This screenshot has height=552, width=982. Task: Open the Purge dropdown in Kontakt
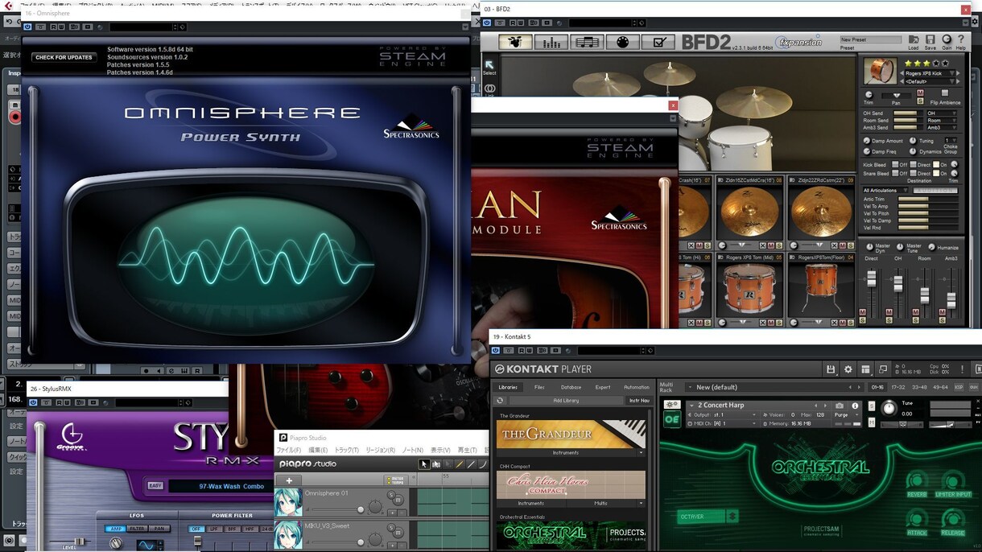pyautogui.click(x=845, y=415)
